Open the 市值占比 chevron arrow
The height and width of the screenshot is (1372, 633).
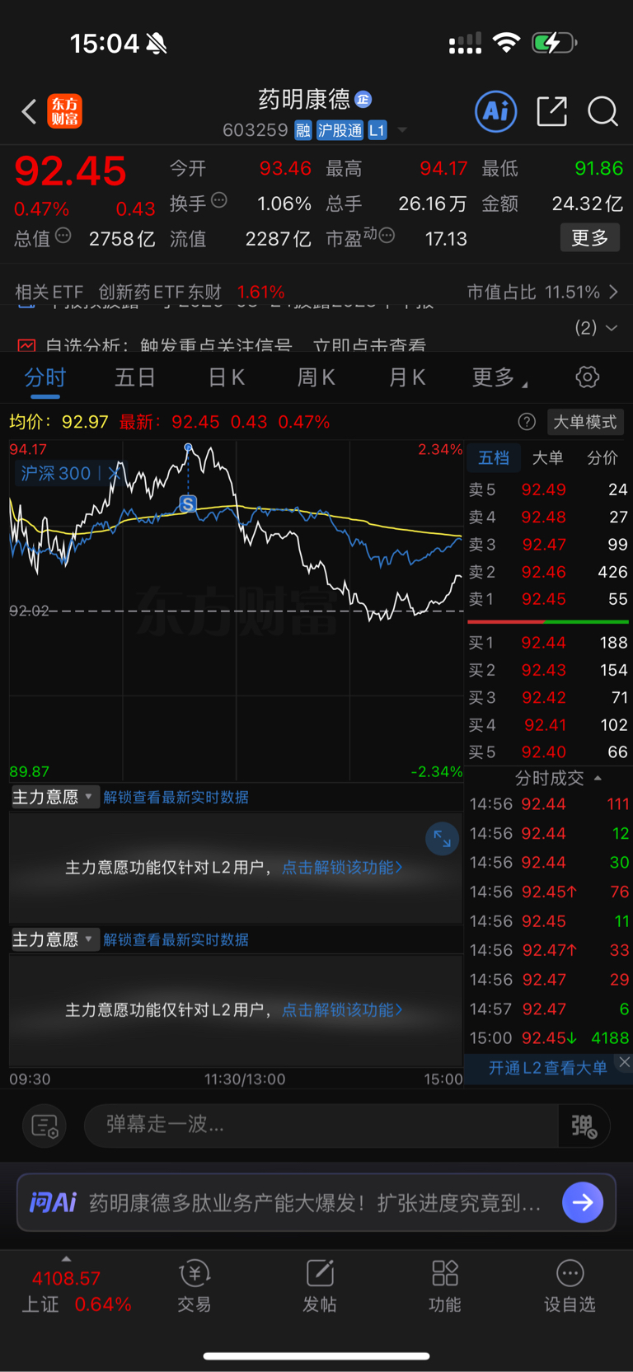[613, 292]
